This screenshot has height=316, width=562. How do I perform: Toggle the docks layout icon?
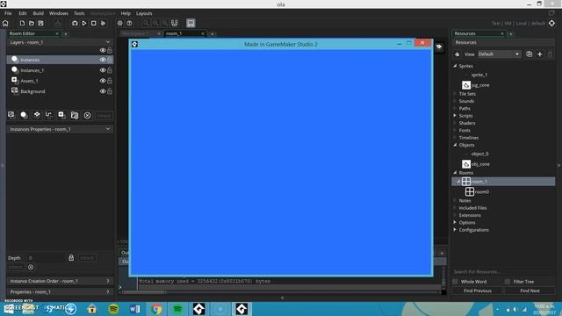point(175,24)
